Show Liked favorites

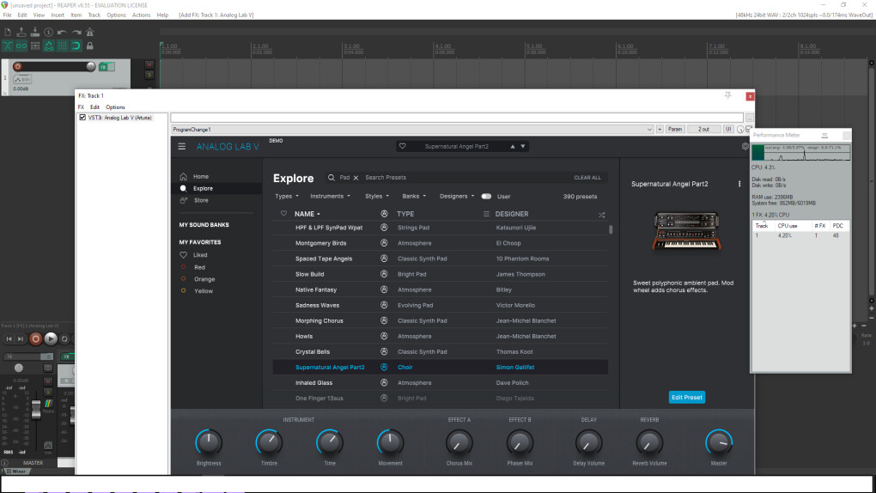(200, 255)
